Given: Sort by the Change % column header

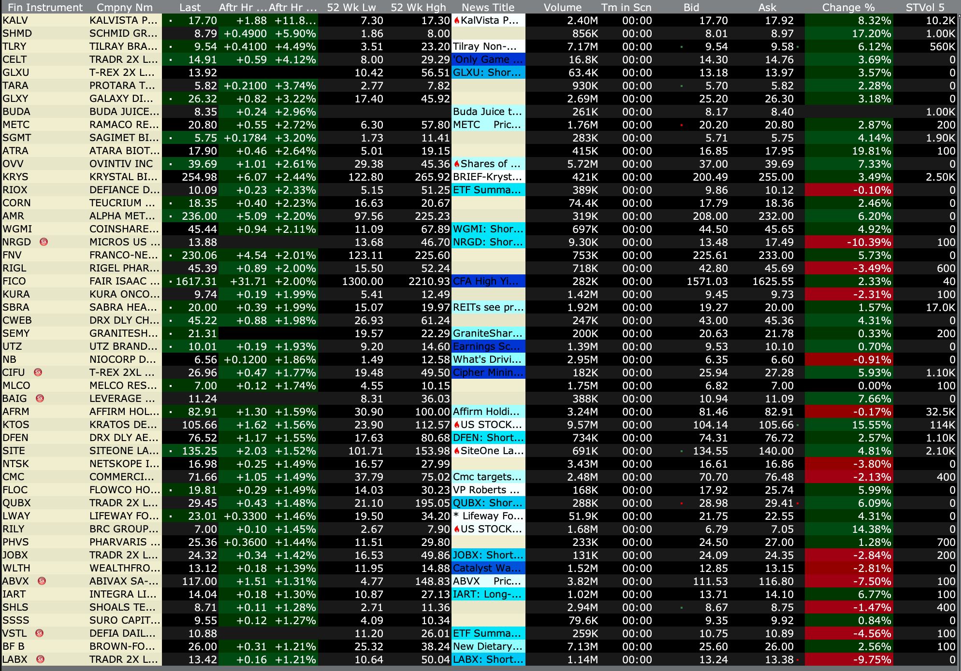Looking at the screenshot, I should (848, 7).
